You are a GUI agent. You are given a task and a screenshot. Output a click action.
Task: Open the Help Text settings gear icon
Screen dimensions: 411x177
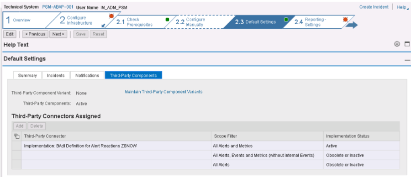click(x=397, y=44)
